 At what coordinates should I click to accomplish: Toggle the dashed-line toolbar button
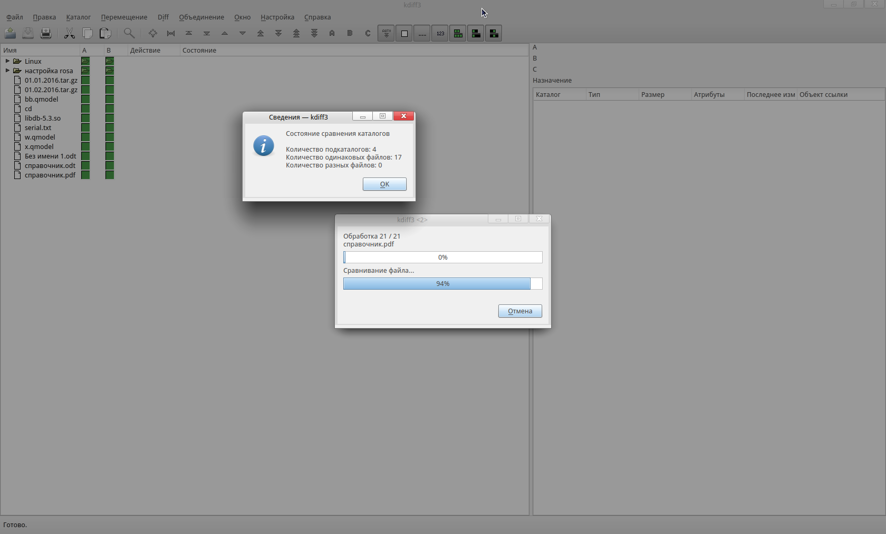pyautogui.click(x=422, y=33)
